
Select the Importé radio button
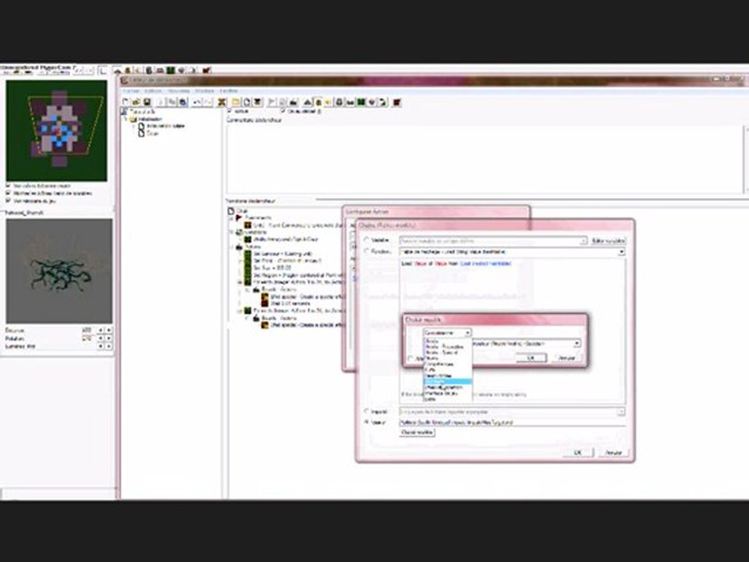367,411
